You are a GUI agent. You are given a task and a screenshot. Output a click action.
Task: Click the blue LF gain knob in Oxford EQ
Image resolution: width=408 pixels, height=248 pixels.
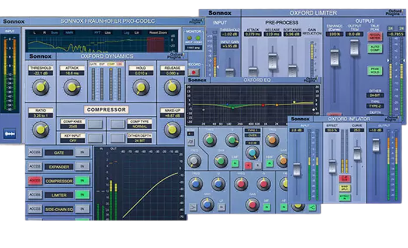point(207,205)
